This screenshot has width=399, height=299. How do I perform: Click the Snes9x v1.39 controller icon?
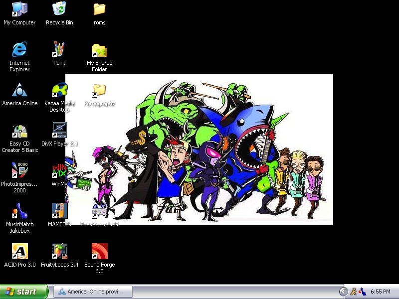pos(99,211)
